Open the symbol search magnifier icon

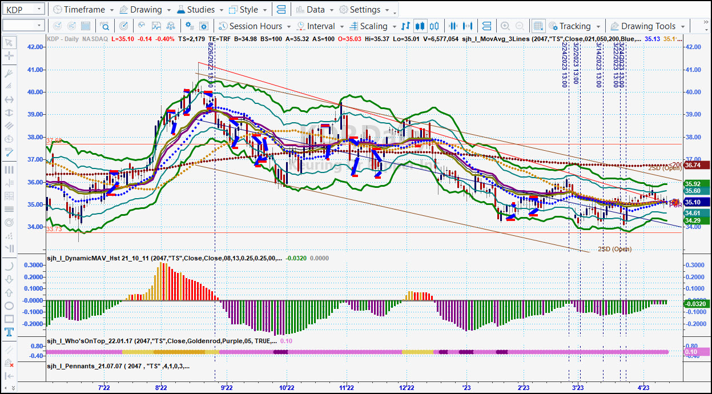tap(105, 26)
